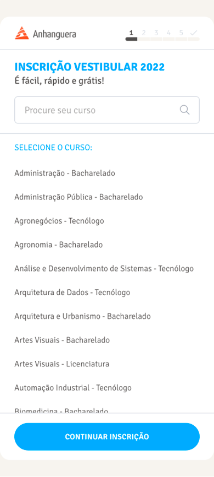Viewport: 214px width, 477px height.
Task: Click the Anhanguera logo icon
Action: point(22,33)
